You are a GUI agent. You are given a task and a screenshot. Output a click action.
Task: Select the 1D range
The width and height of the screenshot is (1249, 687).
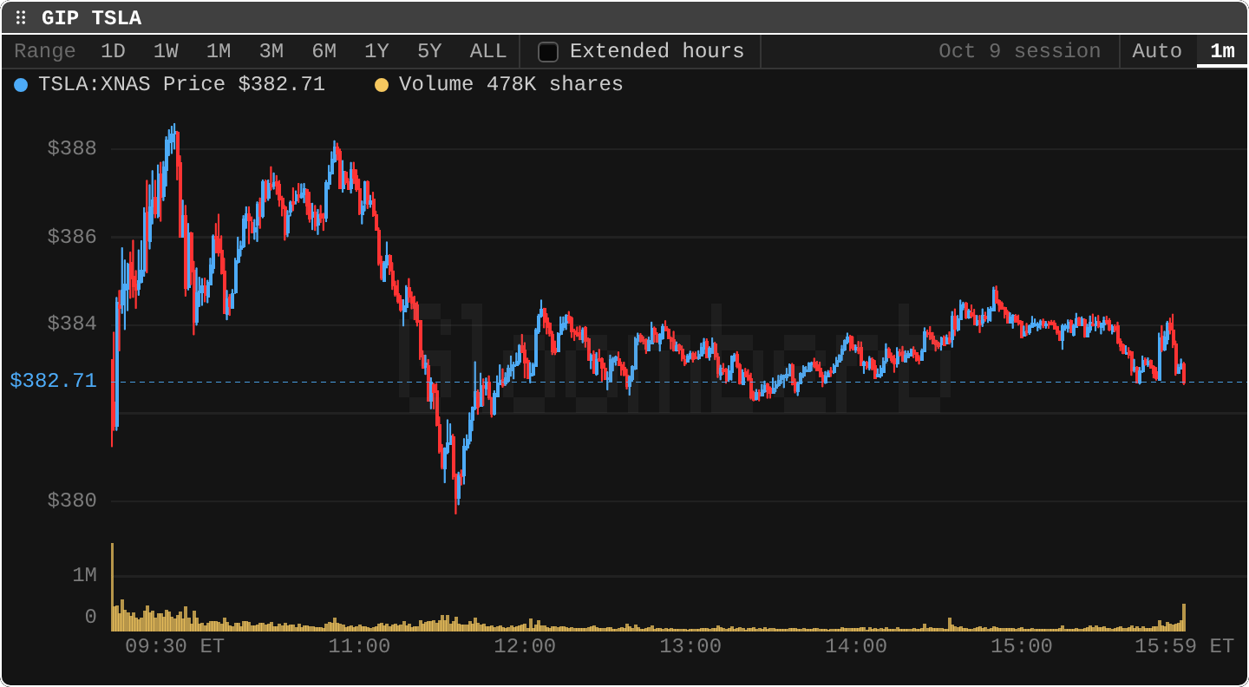pyautogui.click(x=113, y=51)
